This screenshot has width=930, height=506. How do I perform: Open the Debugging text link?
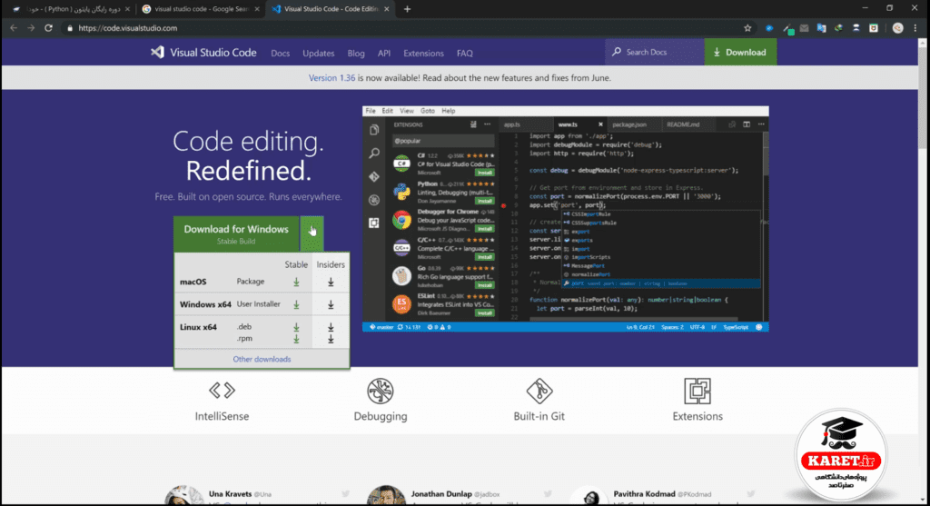381,416
